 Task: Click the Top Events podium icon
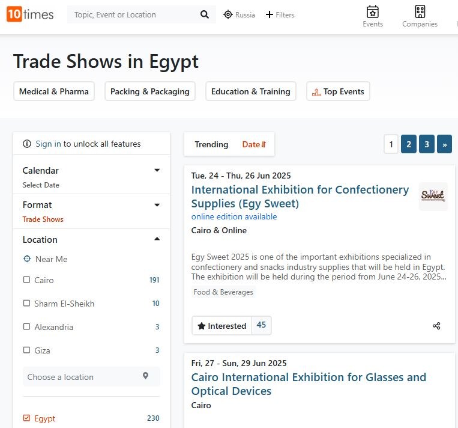click(316, 93)
